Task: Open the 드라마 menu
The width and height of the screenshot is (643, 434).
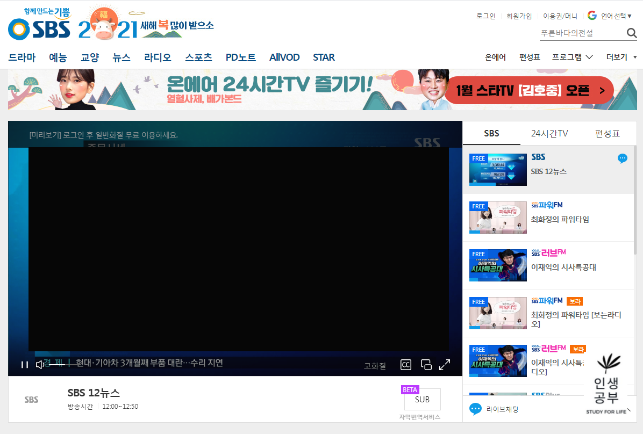Action: (22, 57)
